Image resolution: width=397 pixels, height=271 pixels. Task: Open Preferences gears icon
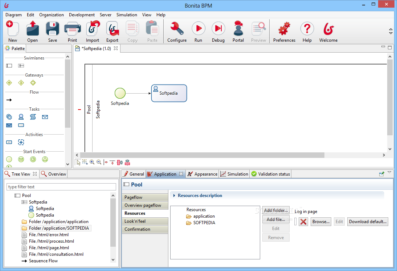(284, 29)
